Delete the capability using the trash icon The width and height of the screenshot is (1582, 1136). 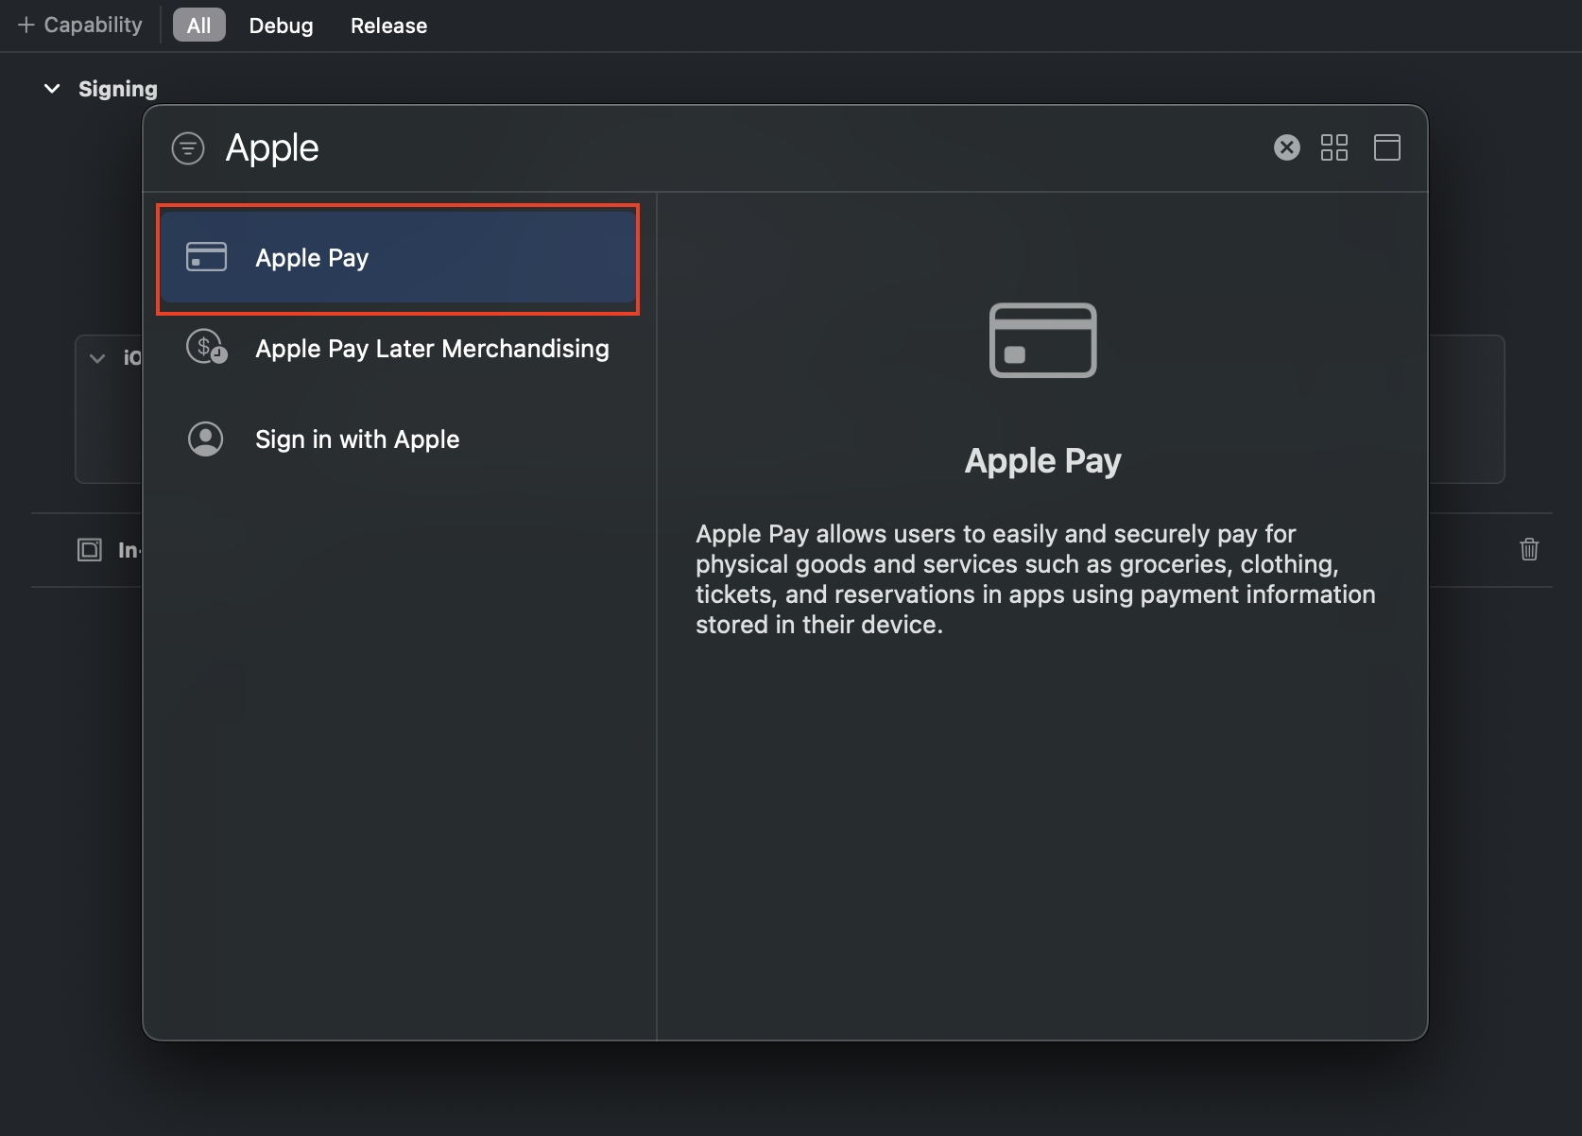click(1529, 549)
